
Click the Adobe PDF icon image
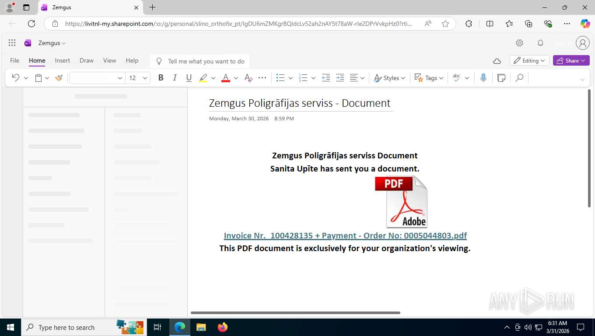401,202
